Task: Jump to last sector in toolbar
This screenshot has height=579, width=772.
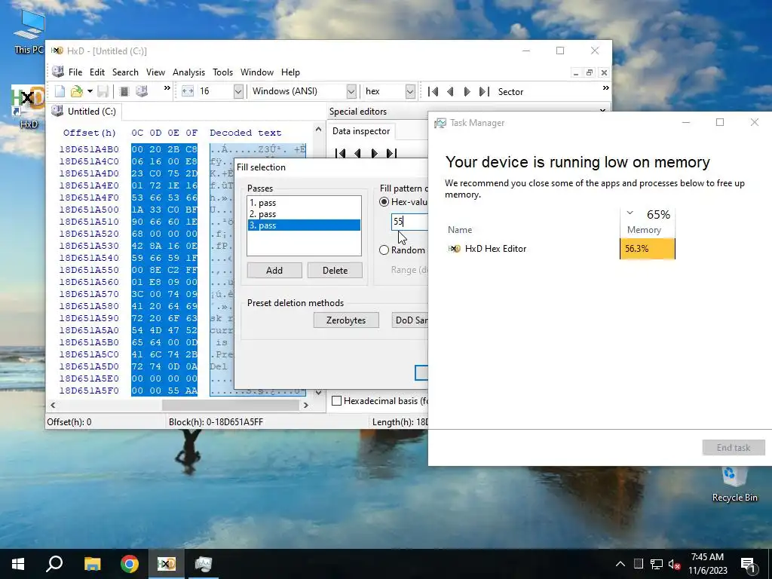Action: point(484,91)
